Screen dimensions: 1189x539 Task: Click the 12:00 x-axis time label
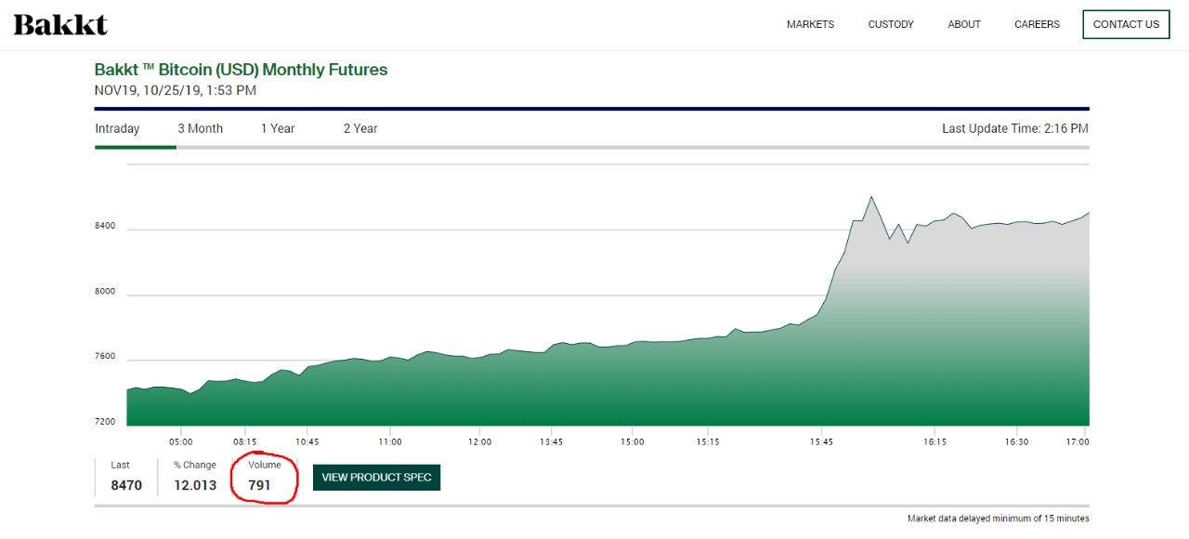pyautogui.click(x=479, y=441)
